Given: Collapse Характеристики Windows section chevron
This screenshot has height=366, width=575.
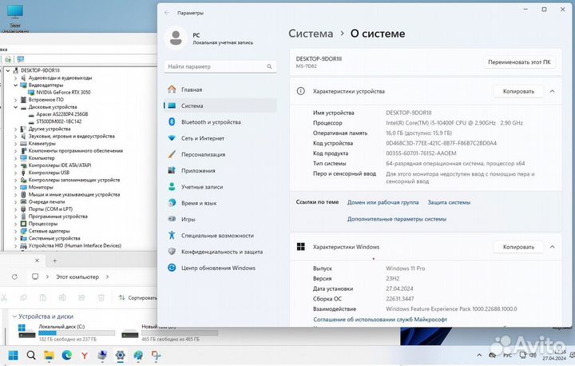Looking at the screenshot, I should point(553,247).
